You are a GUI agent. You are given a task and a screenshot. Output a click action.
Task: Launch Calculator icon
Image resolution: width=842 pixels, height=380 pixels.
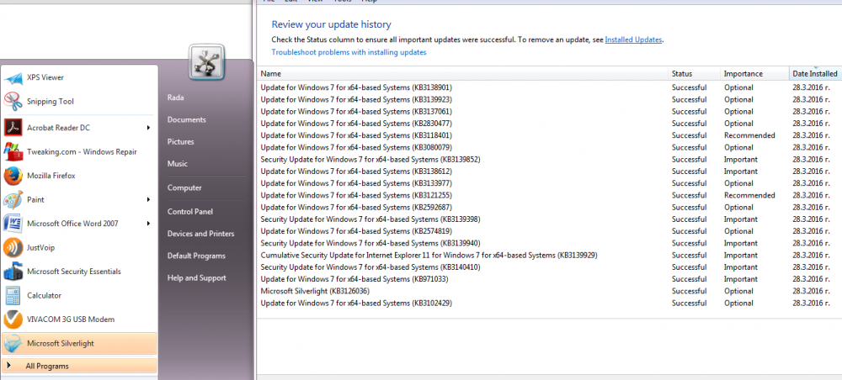coord(13,295)
